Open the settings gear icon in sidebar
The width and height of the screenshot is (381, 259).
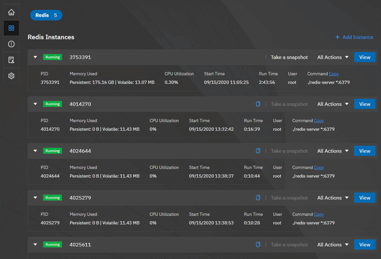coord(11,76)
